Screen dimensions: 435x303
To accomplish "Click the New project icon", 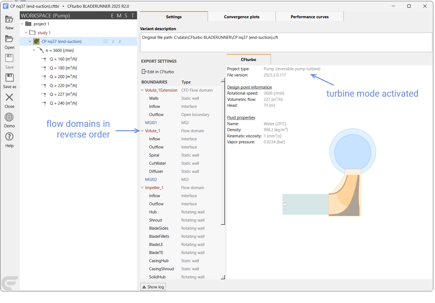I will tap(9, 20).
